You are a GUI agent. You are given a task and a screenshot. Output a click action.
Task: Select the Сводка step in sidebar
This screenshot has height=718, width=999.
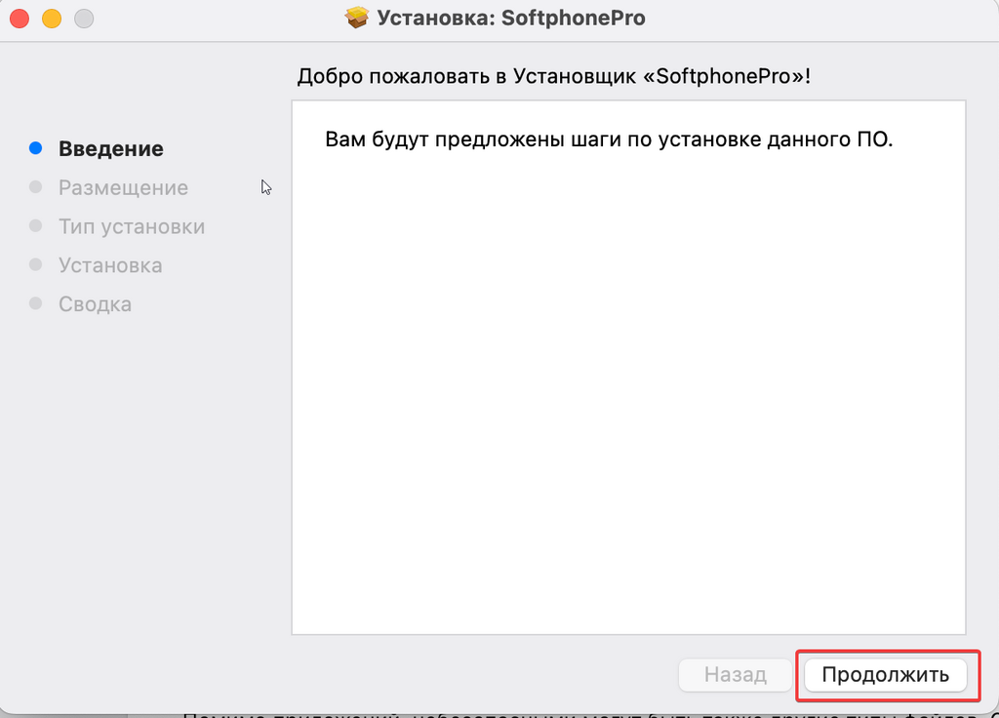tap(95, 304)
